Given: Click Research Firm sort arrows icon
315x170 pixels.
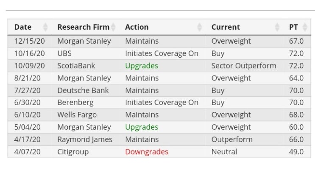Looking at the screenshot, I should 113,27.
